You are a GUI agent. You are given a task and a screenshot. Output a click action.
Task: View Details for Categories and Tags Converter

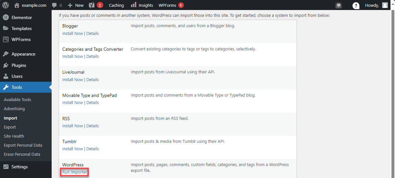click(93, 57)
